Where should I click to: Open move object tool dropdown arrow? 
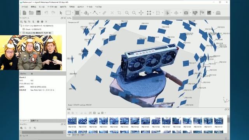pos(91,13)
